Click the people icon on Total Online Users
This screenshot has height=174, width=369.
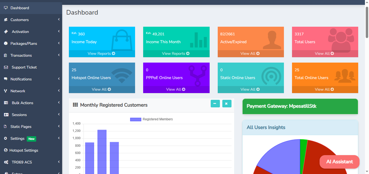click(x=344, y=76)
